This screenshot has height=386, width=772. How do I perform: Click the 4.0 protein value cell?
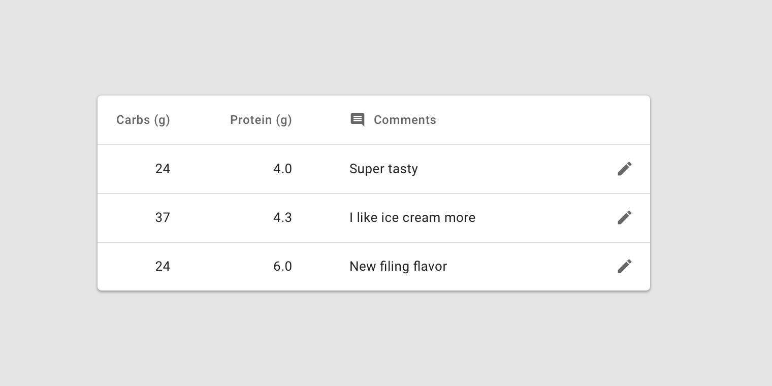(282, 169)
